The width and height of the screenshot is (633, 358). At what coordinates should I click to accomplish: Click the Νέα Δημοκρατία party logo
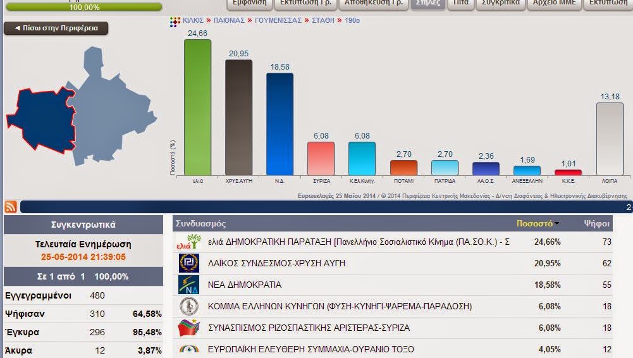pyautogui.click(x=188, y=285)
